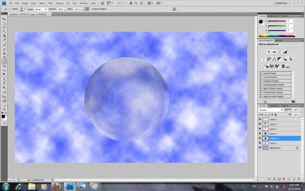Select the History Brush tool

(4, 58)
